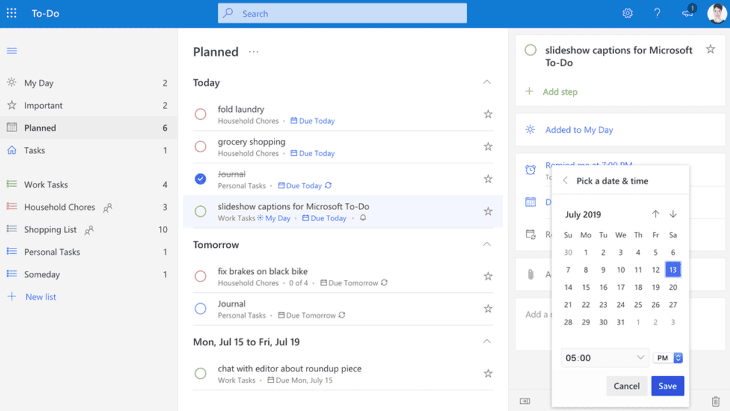Collapse the Today section

point(487,82)
